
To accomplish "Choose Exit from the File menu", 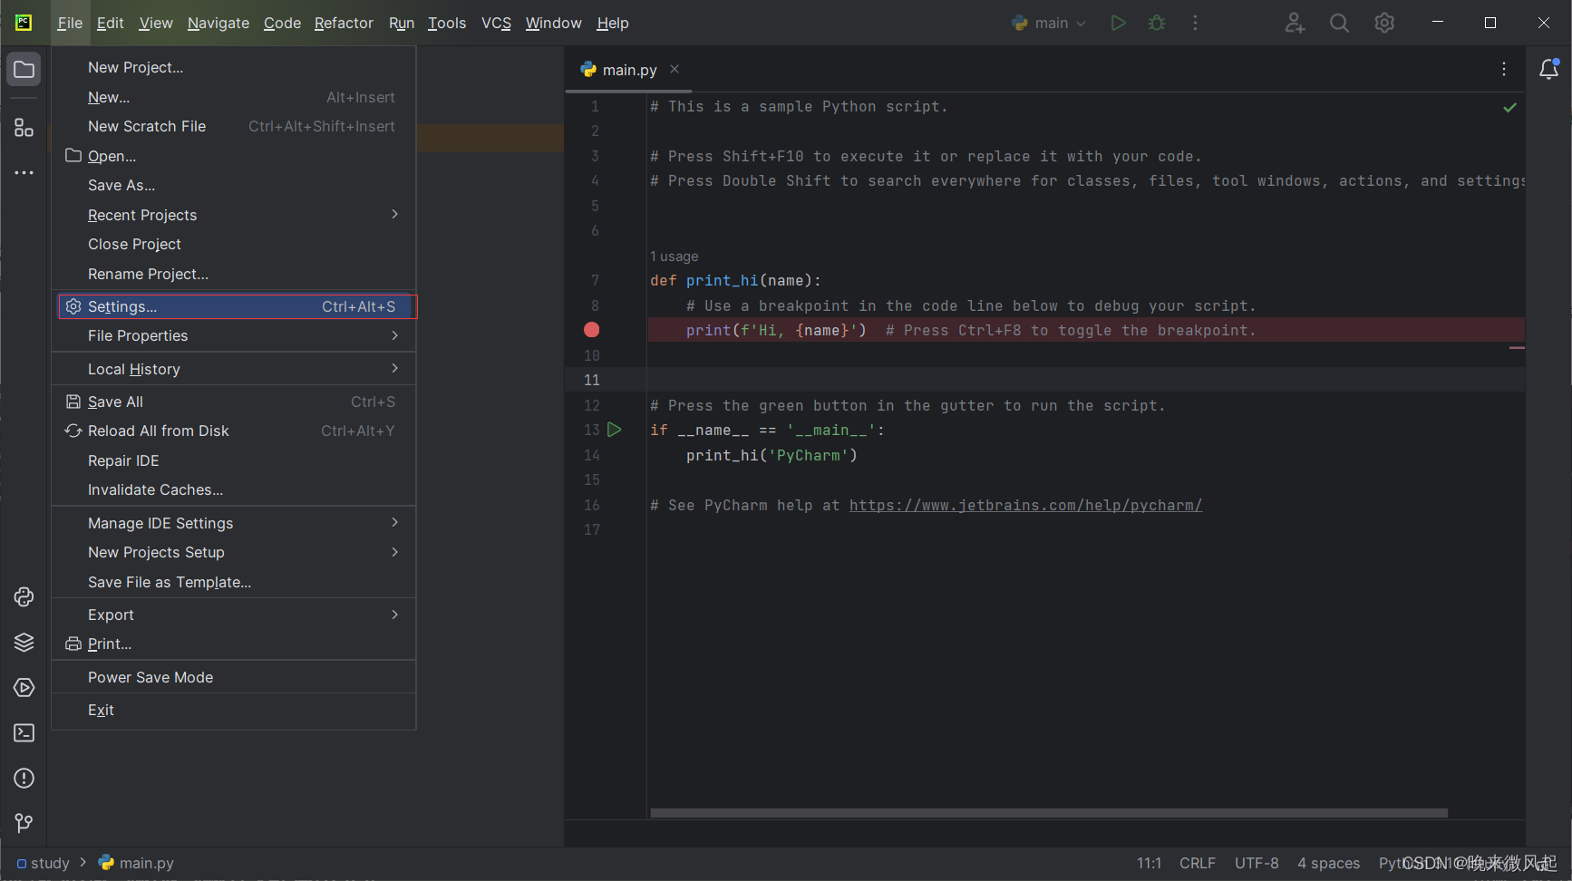I will (234, 710).
